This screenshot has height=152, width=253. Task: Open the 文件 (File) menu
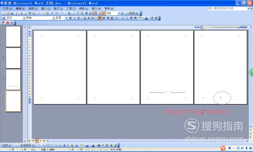pyautogui.click(x=7, y=9)
